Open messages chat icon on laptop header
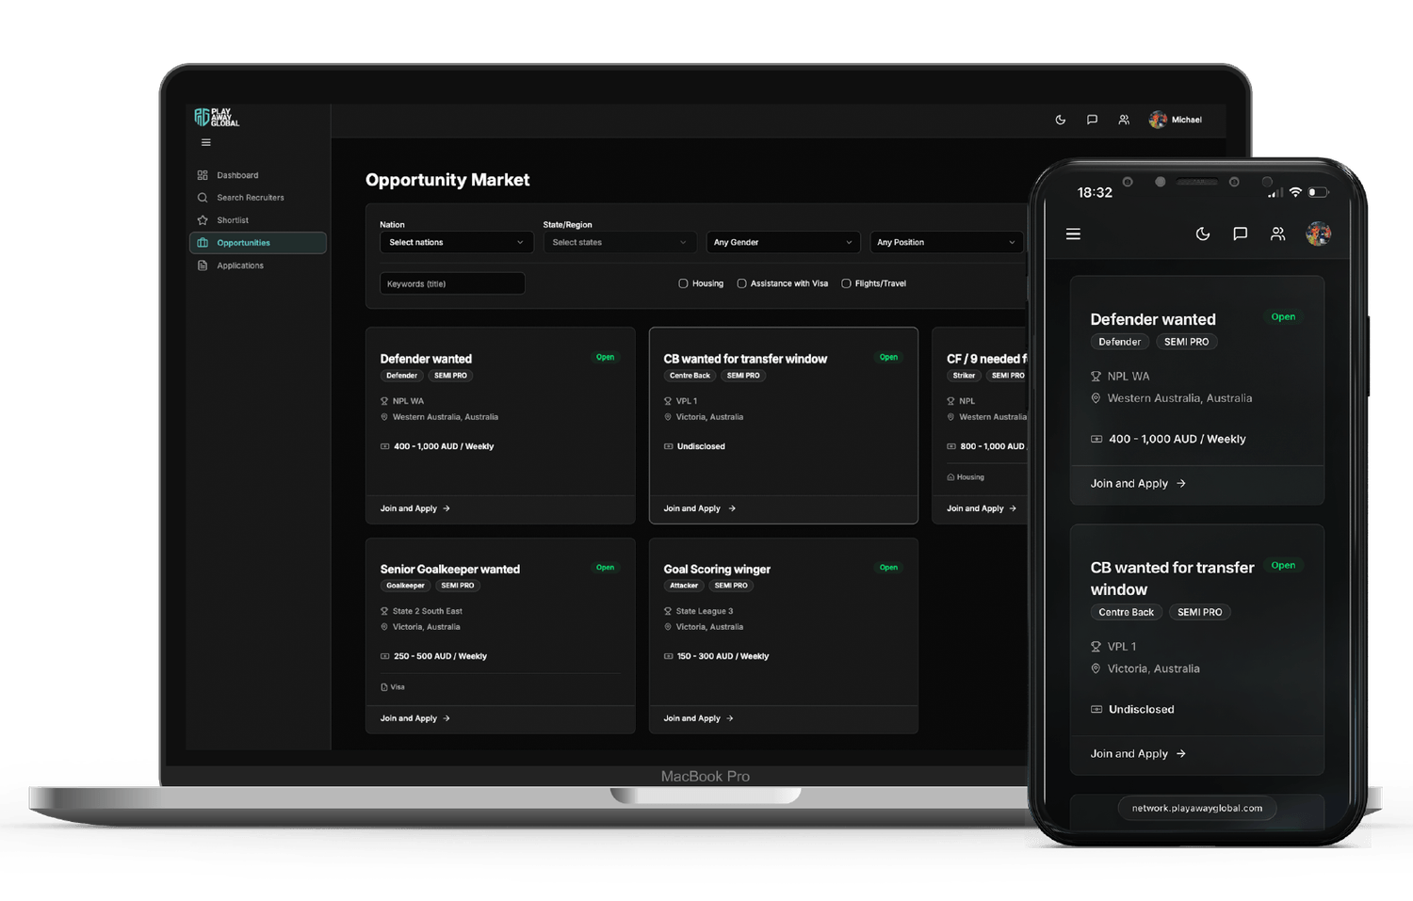The image size is (1413, 901). coord(1092,120)
